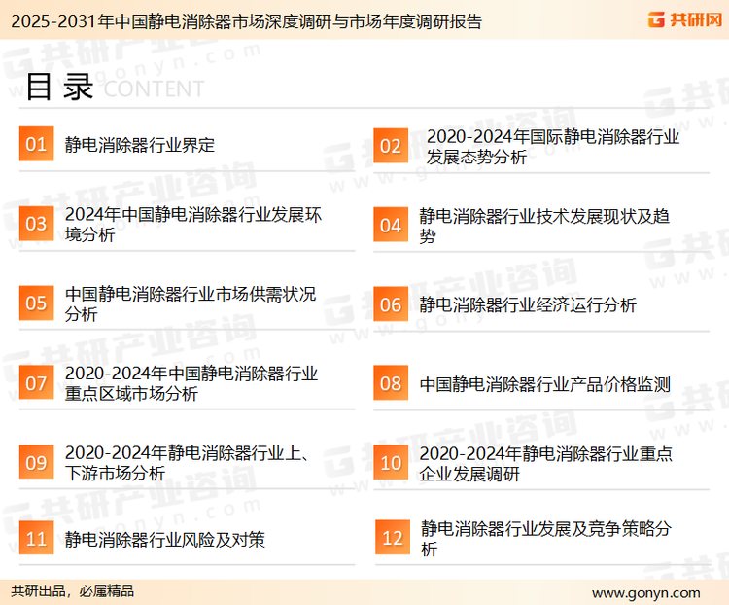Click 静电消除器行业技术发展现状及趋势 entry

coord(544,225)
